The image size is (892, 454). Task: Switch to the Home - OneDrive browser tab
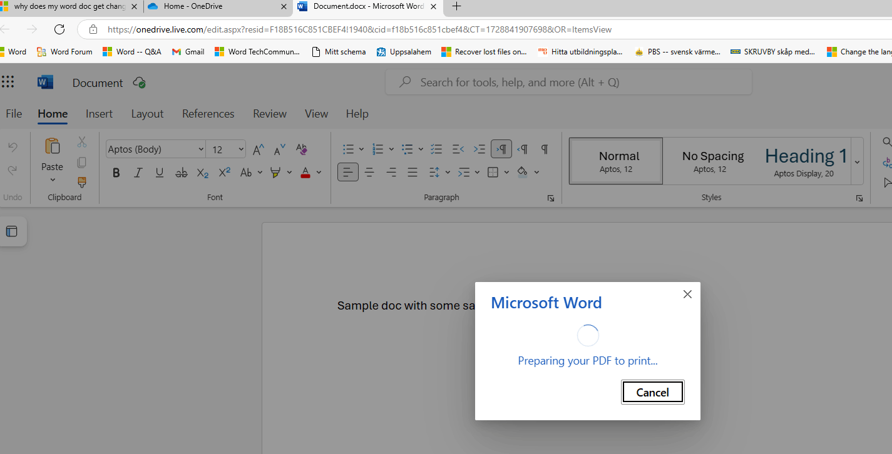218,7
